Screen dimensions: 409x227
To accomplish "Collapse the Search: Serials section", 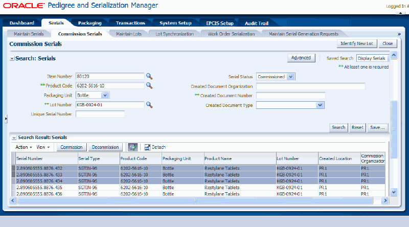I will click(12, 58).
